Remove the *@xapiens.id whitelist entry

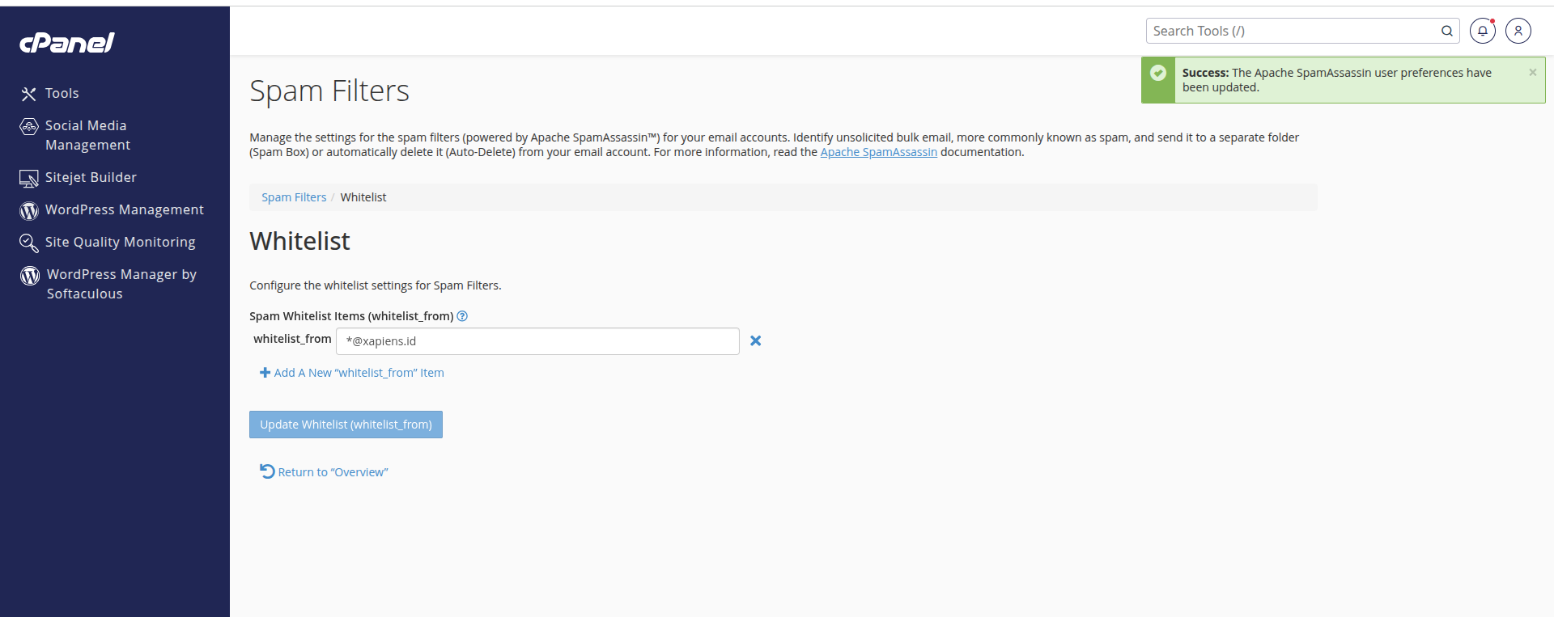tap(755, 341)
